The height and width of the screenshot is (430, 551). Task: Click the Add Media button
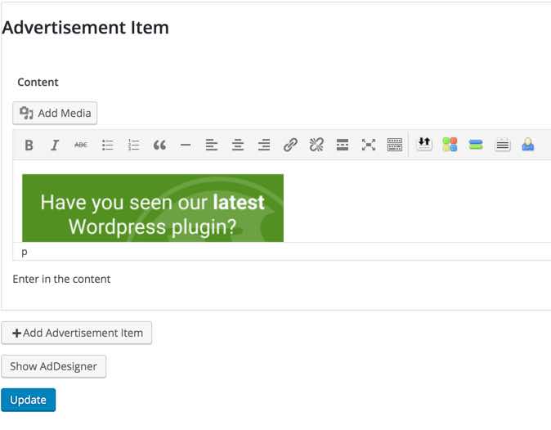tap(55, 113)
